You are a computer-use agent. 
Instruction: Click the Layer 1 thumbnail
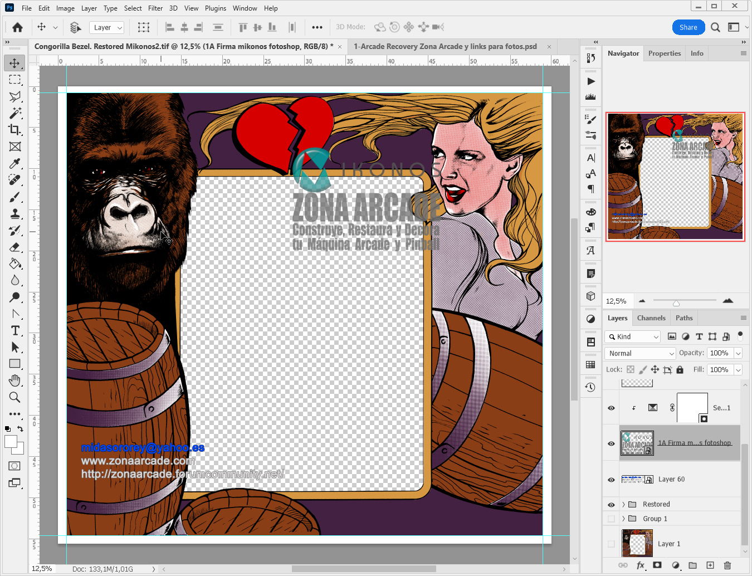point(637,544)
